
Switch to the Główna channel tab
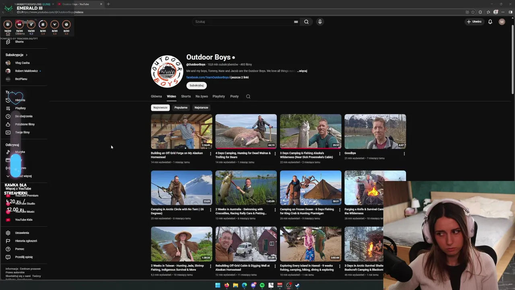click(156, 96)
